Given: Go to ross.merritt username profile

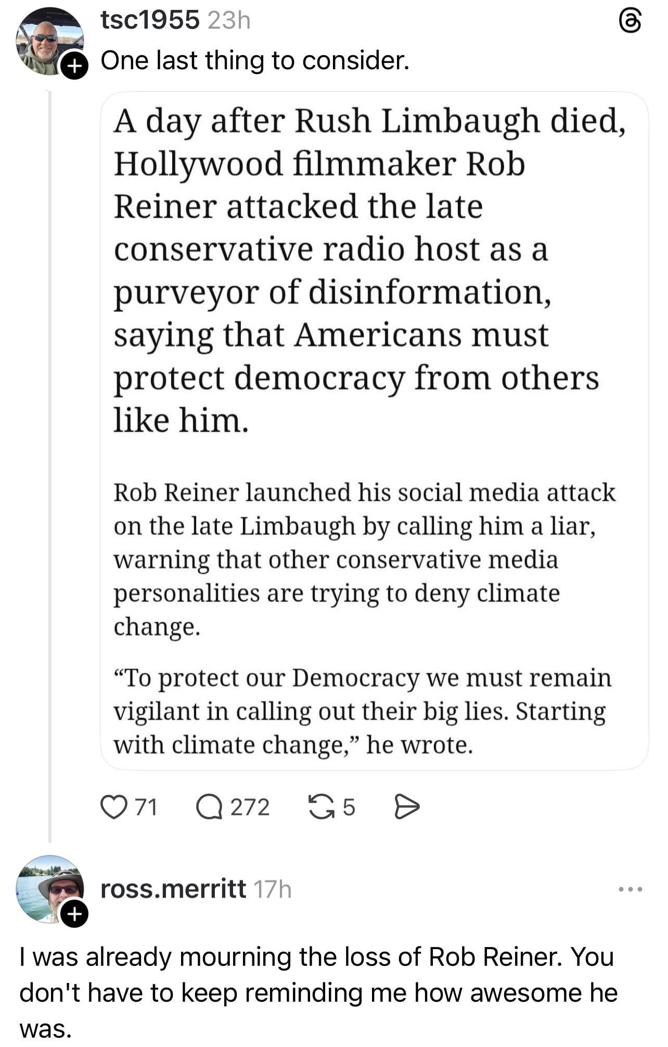Looking at the screenshot, I should tap(173, 889).
